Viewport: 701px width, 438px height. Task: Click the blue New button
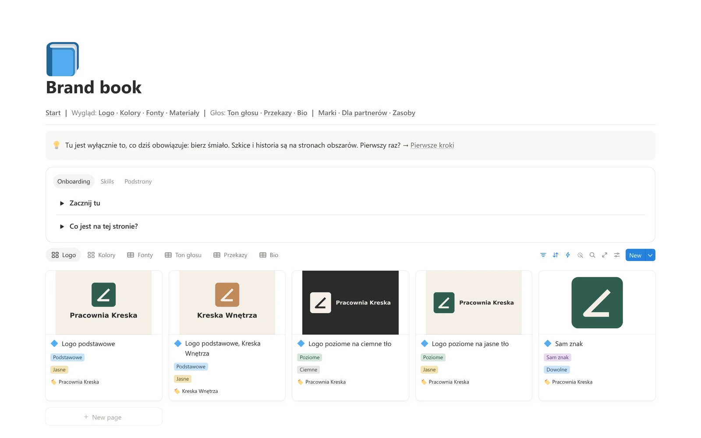coord(635,255)
